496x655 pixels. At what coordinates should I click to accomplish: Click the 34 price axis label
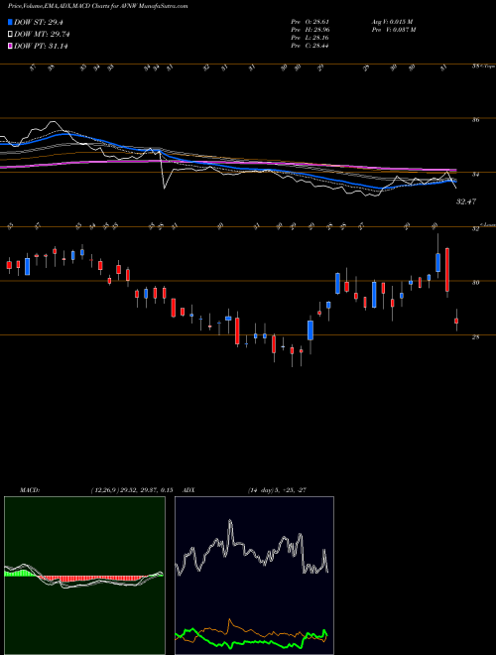coord(475,175)
